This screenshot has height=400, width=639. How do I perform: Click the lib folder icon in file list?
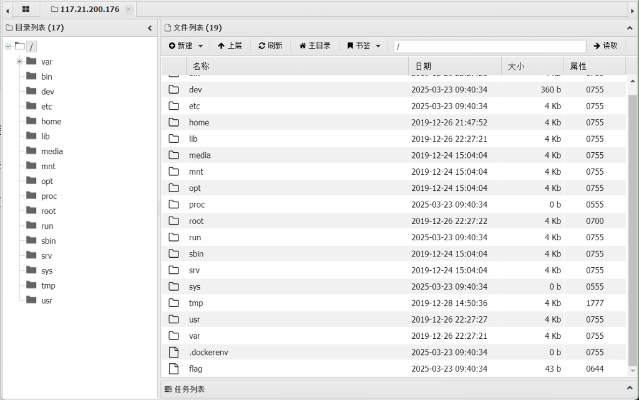(x=173, y=139)
